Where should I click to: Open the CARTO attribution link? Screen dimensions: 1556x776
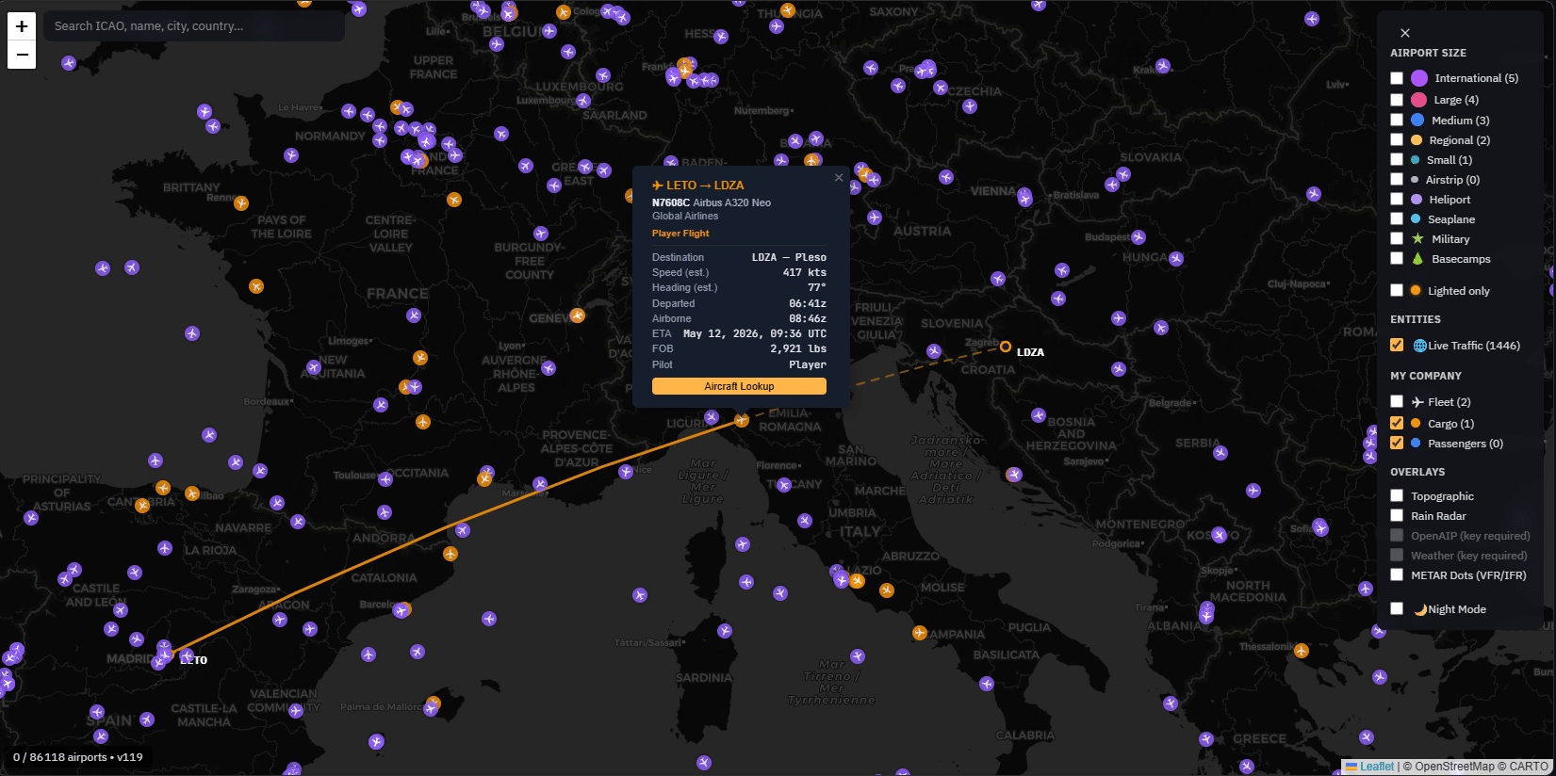[1529, 767]
